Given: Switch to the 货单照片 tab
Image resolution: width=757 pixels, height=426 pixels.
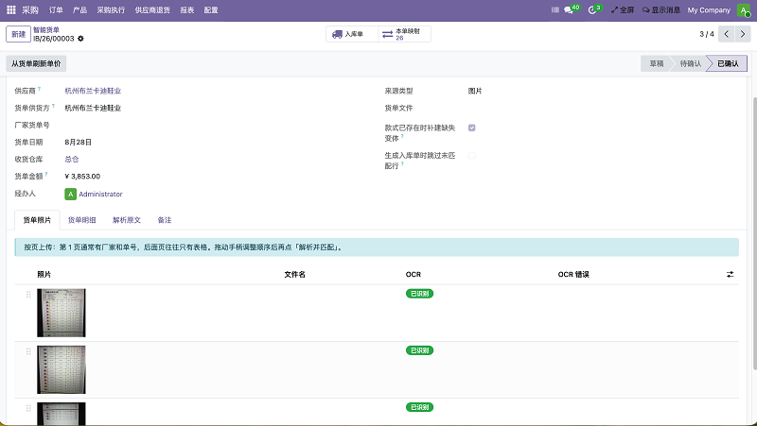Looking at the screenshot, I should (37, 220).
